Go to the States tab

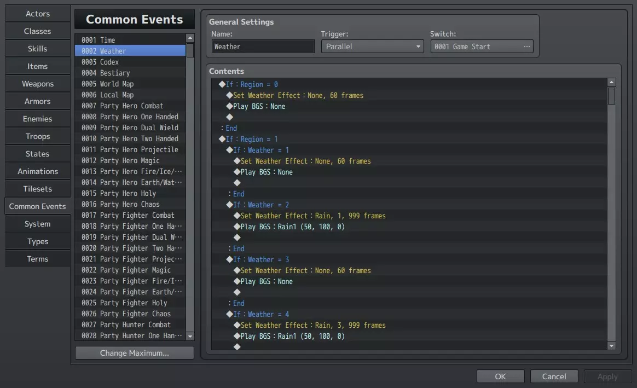pyautogui.click(x=37, y=154)
